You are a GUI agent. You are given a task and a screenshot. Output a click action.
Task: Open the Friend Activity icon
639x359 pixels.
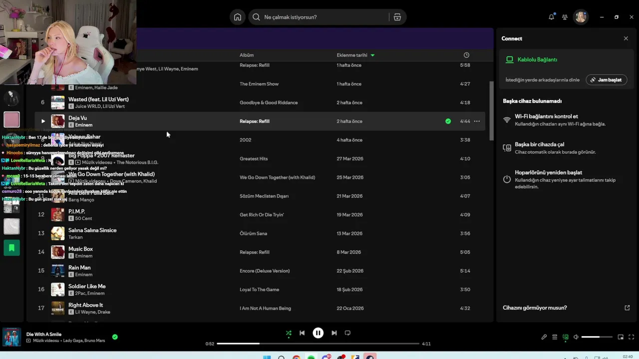click(565, 17)
